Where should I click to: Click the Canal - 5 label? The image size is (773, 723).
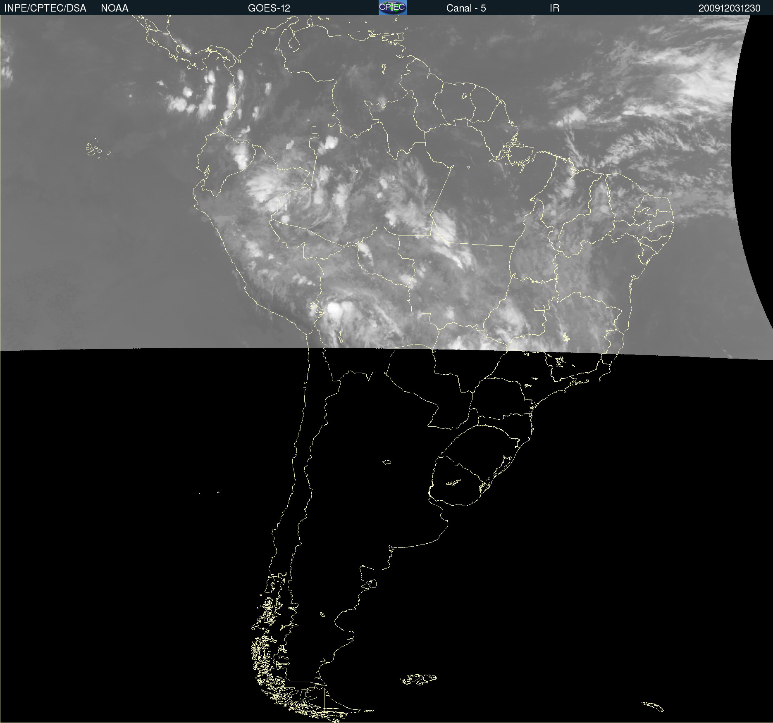(x=466, y=8)
